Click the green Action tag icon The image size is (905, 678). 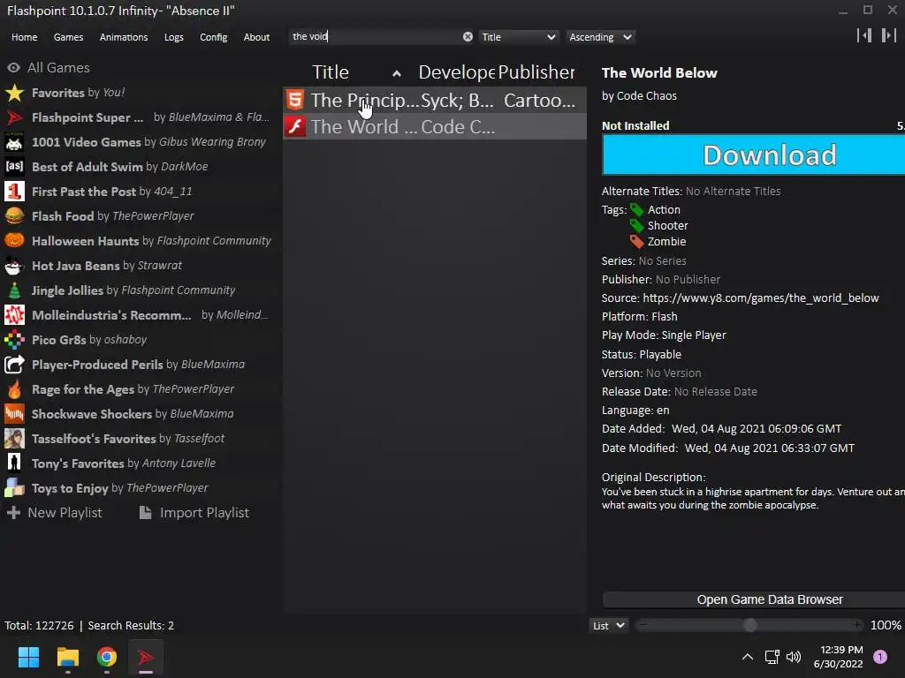636,210
